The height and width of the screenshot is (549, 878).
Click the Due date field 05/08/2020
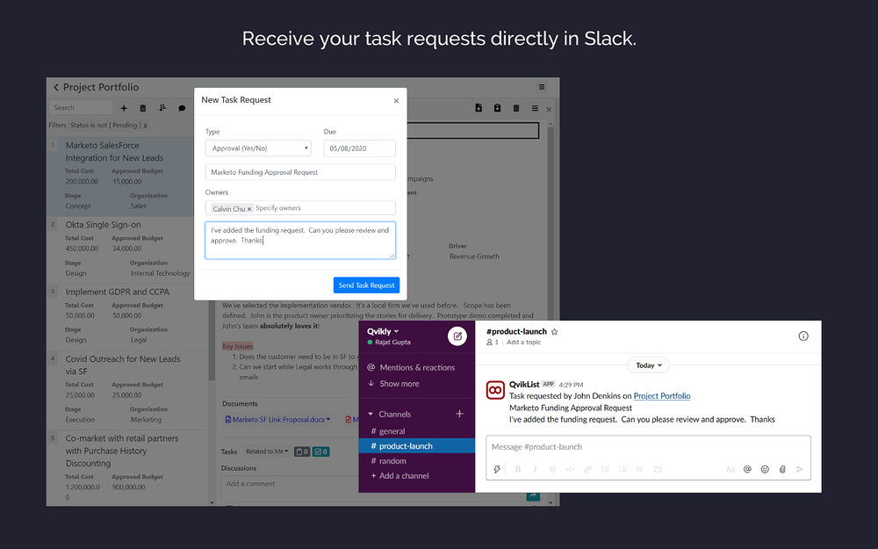359,148
